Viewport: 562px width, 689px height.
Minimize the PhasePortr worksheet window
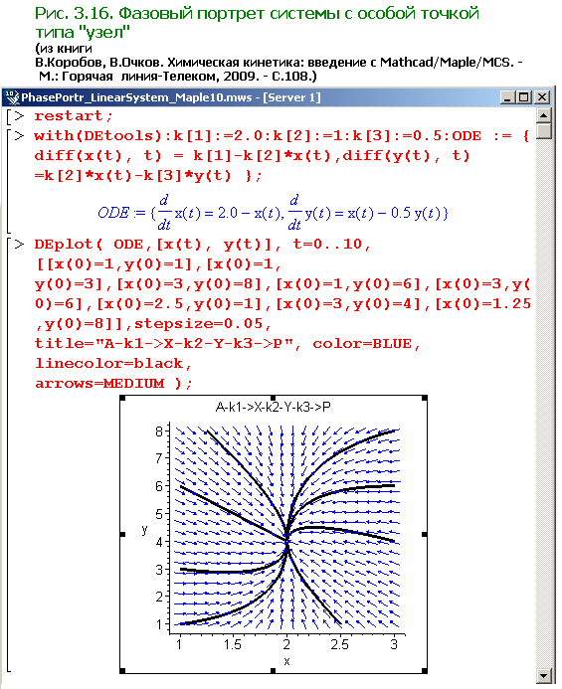click(x=507, y=97)
